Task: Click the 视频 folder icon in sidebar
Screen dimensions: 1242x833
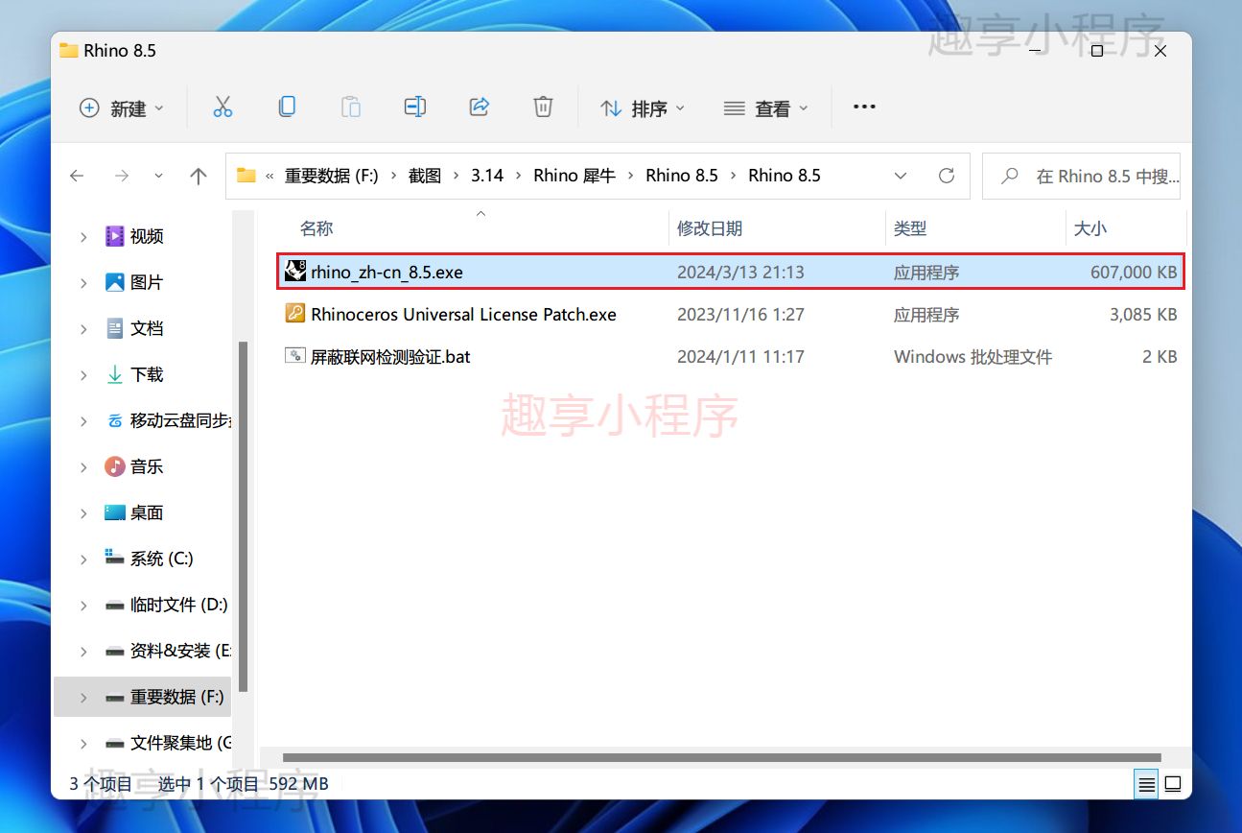Action: (x=115, y=236)
